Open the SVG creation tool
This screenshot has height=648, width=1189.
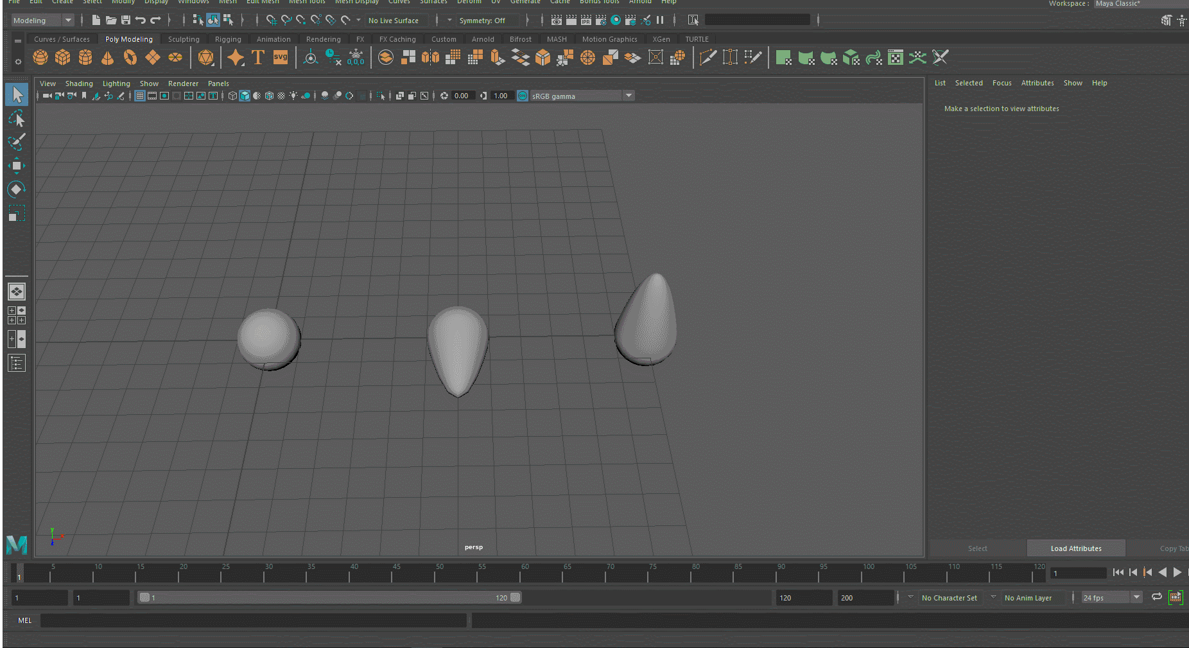(281, 57)
